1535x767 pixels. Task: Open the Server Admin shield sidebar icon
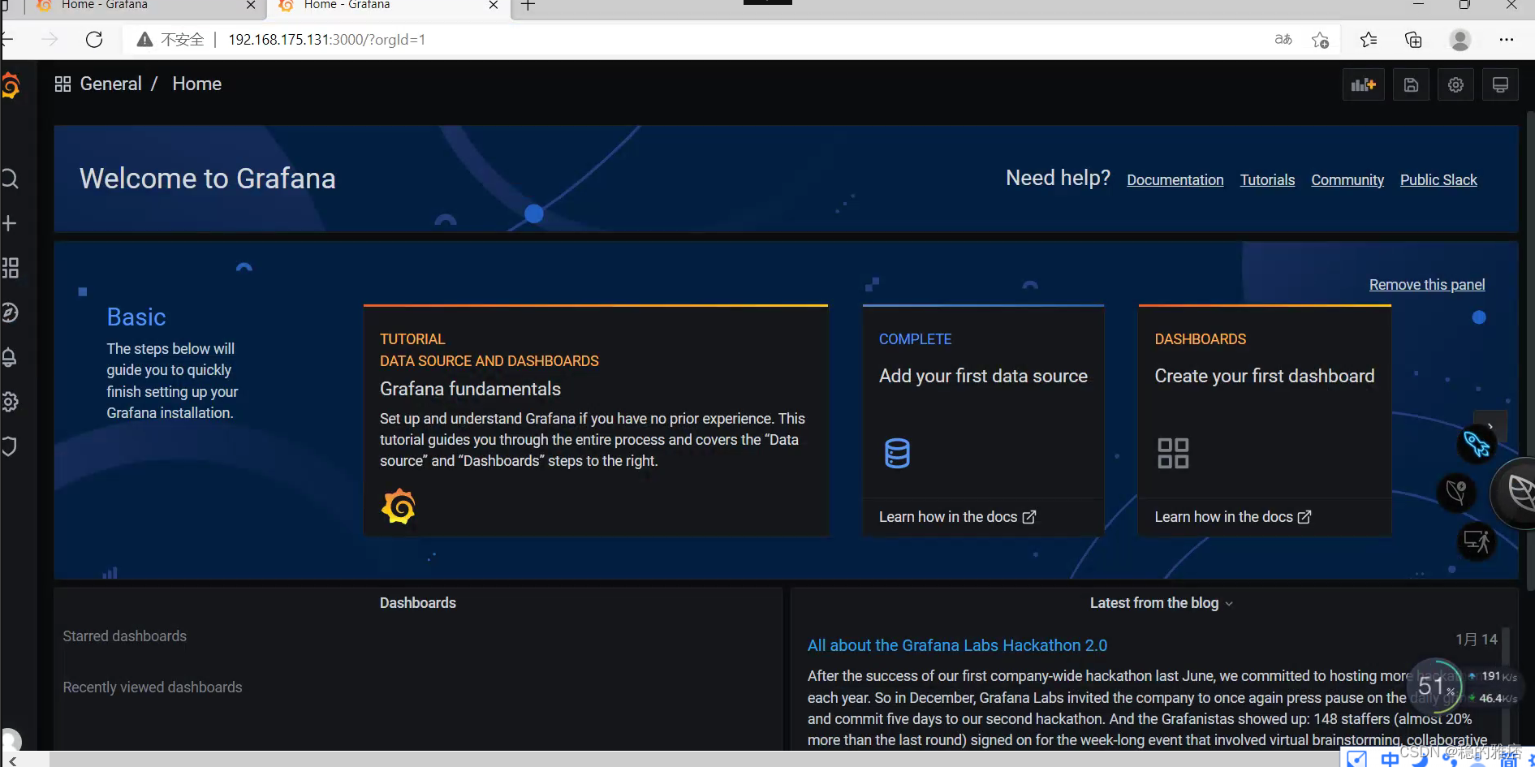10,446
